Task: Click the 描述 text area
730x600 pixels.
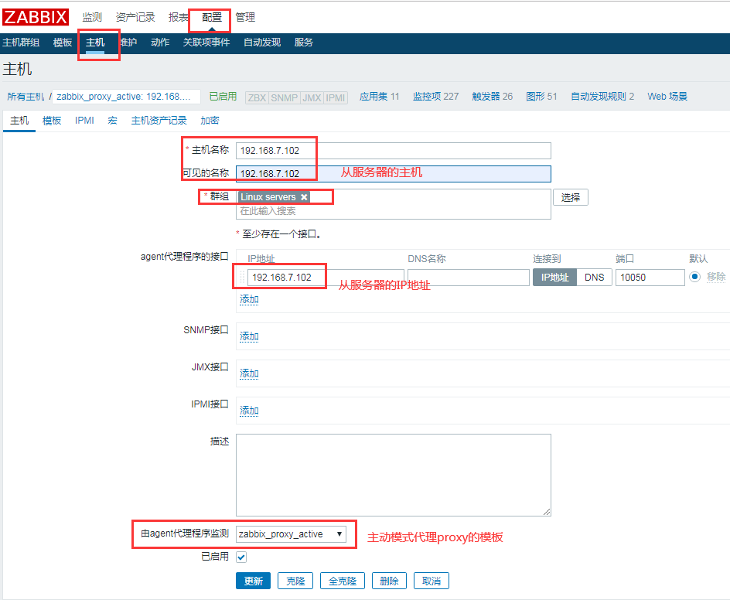Action: click(394, 476)
